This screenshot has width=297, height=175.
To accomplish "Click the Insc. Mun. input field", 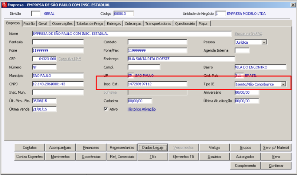I will click(x=58, y=92).
